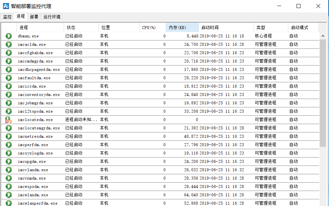
Task: Click the 8,448 memory value
Action: (x=192, y=36)
